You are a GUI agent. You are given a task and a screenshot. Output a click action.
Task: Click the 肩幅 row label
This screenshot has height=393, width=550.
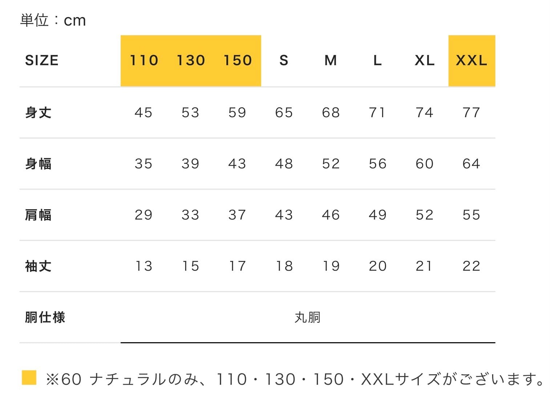coord(38,215)
